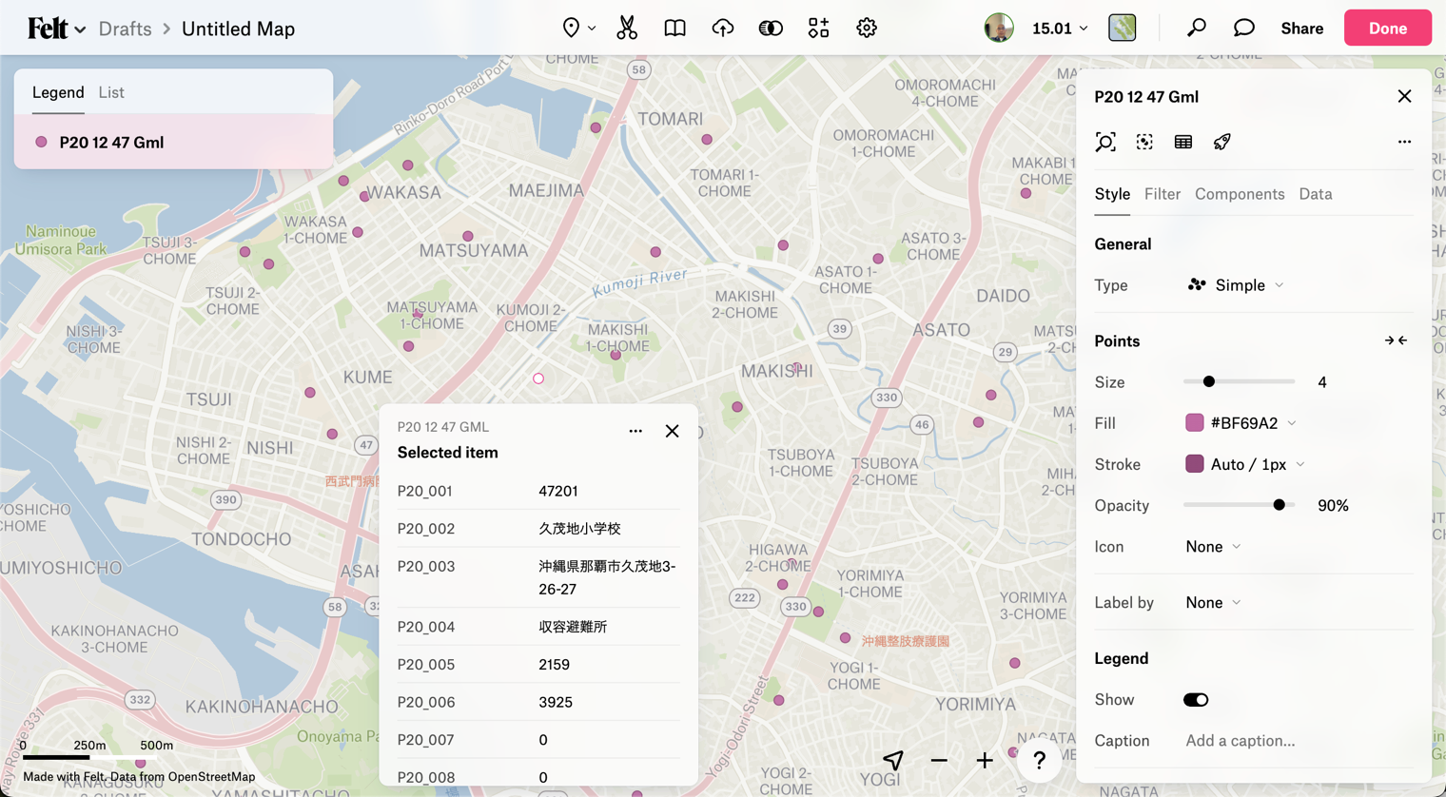This screenshot has height=797, width=1446.
Task: Zoom out with the minus button
Action: click(x=939, y=761)
